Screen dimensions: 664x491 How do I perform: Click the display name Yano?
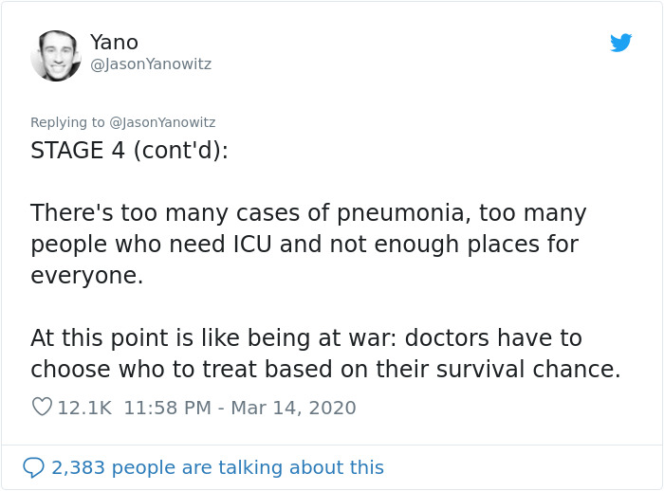click(114, 43)
